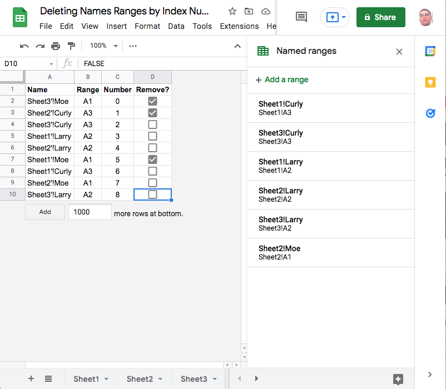Uncheck Remove box for Sheet2'!Curly
Viewport: 446px width, 389px height.
152,113
